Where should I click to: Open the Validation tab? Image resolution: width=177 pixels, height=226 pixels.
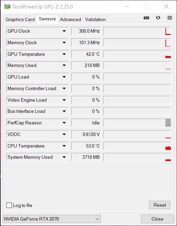(x=95, y=19)
